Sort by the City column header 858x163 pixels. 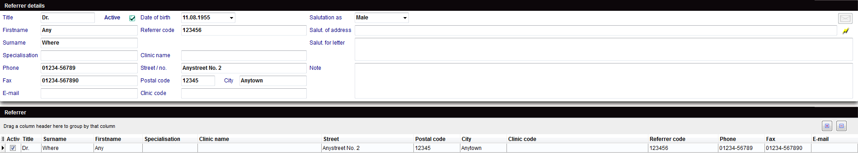coord(483,139)
